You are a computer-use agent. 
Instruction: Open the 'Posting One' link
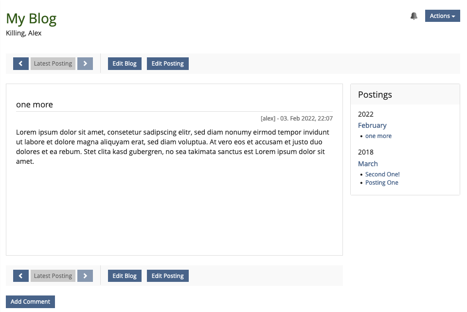tap(381, 183)
